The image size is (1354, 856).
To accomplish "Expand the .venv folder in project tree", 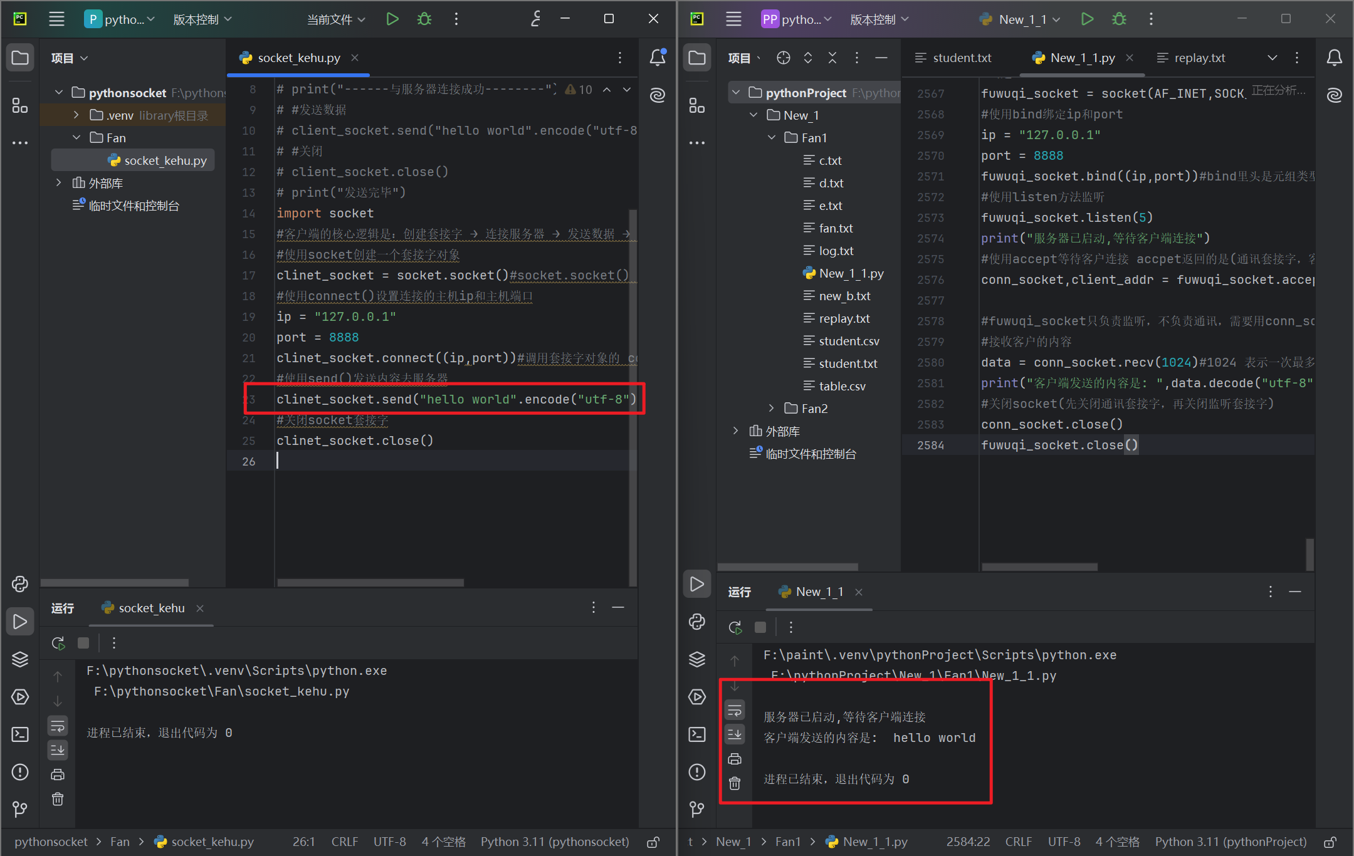I will (76, 115).
